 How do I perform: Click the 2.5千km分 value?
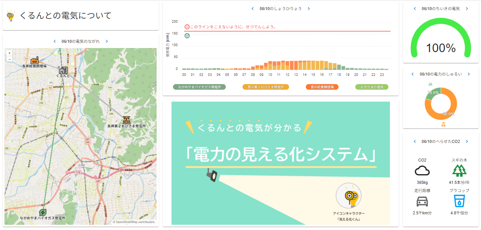point(422,213)
